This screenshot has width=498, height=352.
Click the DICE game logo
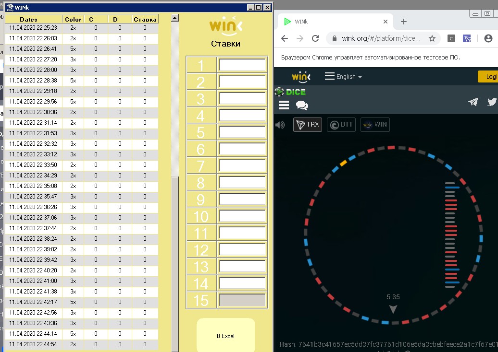290,92
